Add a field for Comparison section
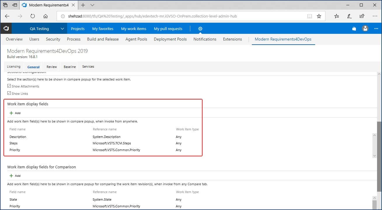 coord(15,176)
